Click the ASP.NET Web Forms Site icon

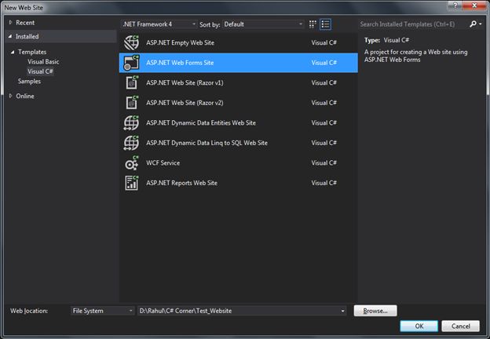click(131, 63)
